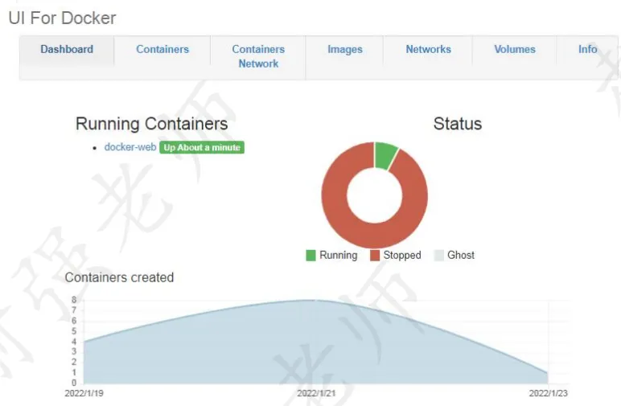Click the Running legend label
The width and height of the screenshot is (621, 406).
coord(338,255)
